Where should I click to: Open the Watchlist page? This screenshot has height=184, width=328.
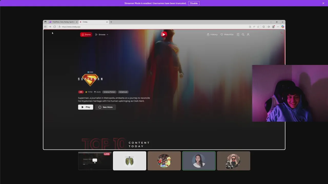227,34
